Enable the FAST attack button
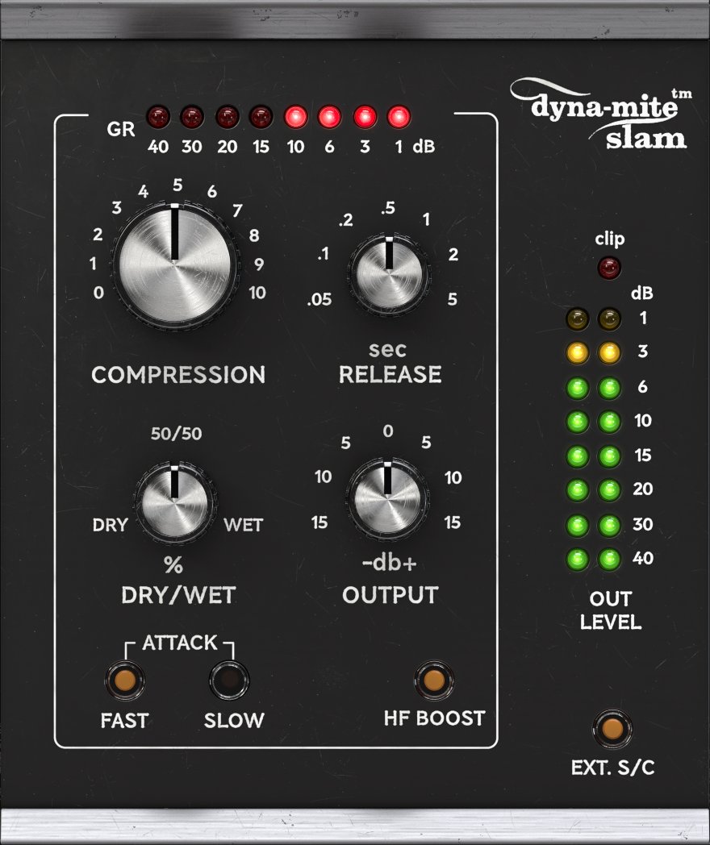 (124, 680)
